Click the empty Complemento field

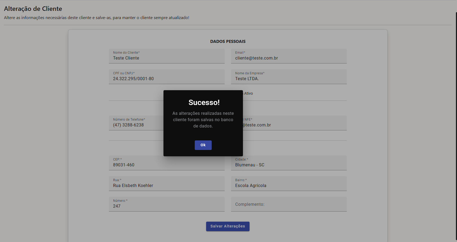click(x=289, y=204)
